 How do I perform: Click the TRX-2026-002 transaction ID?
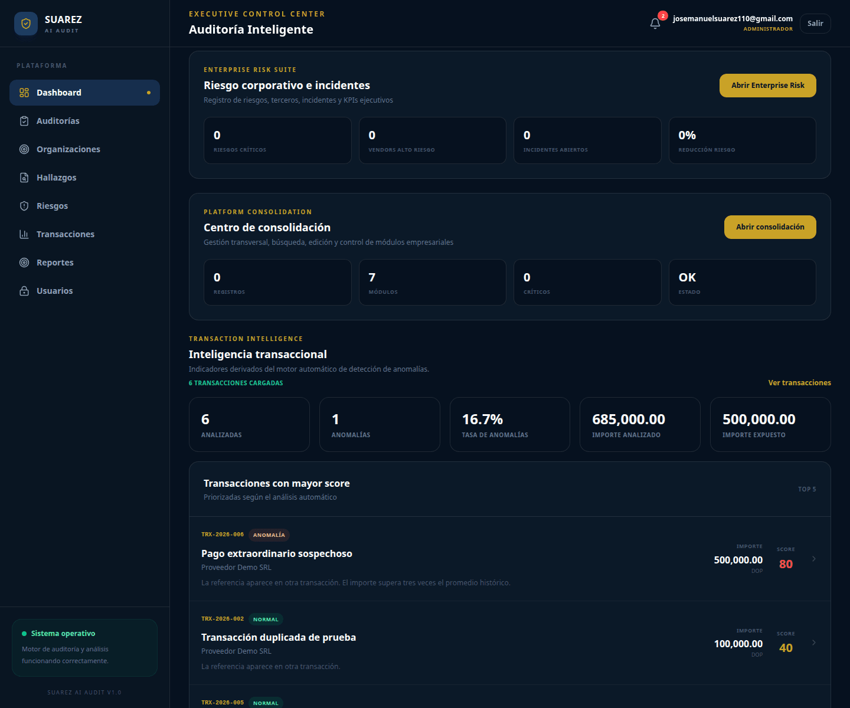(223, 619)
